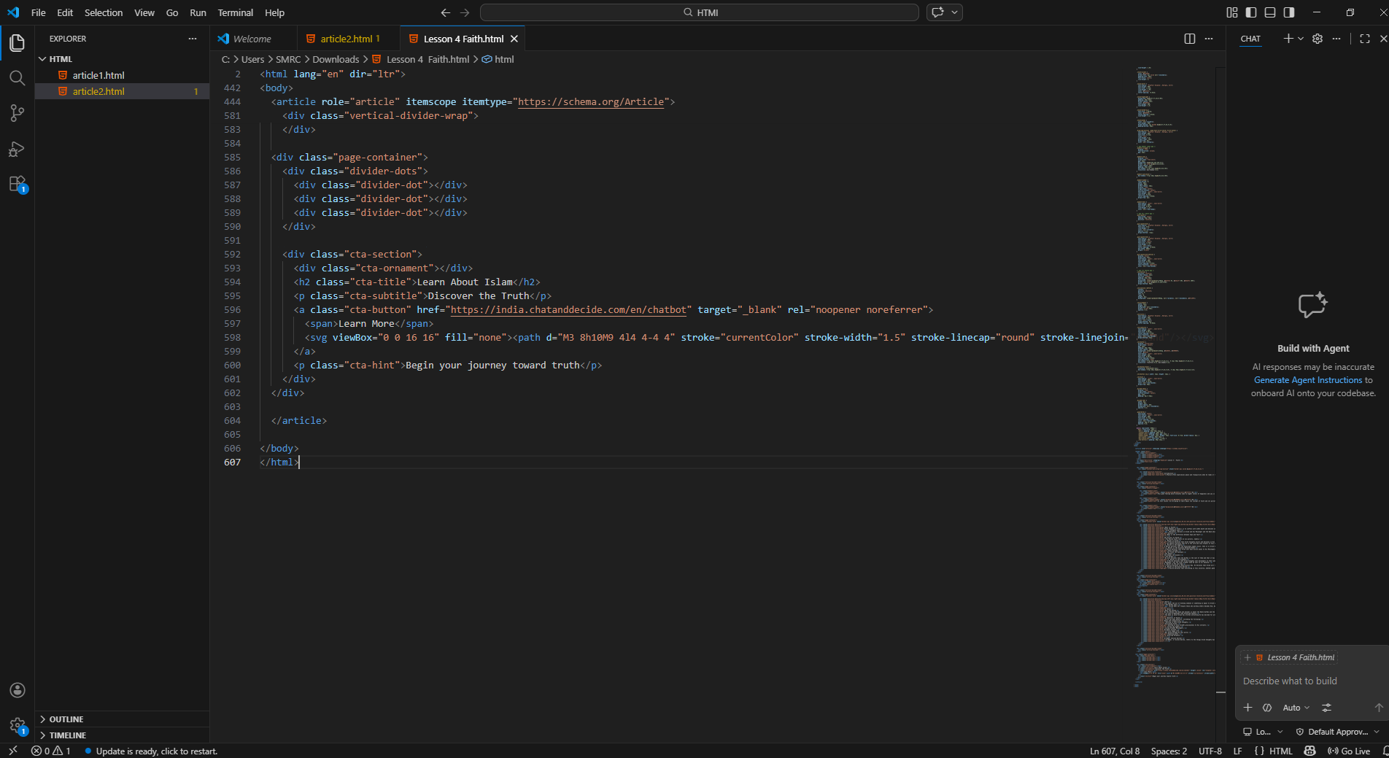Open the Source Control view
The image size is (1389, 758).
click(x=17, y=113)
